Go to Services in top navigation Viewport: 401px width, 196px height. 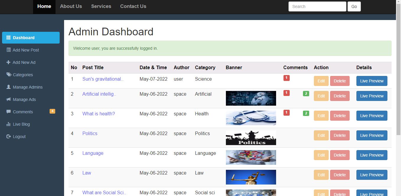[x=101, y=6]
